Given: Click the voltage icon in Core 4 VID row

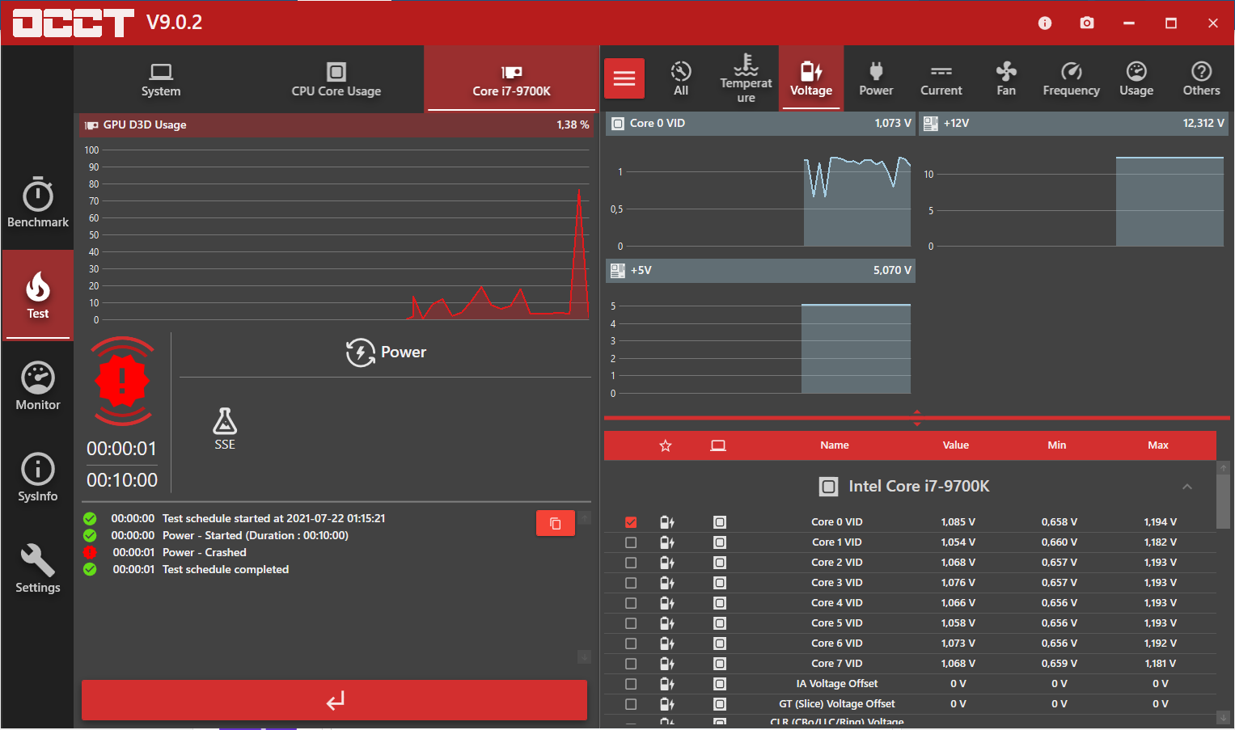Looking at the screenshot, I should click(667, 603).
